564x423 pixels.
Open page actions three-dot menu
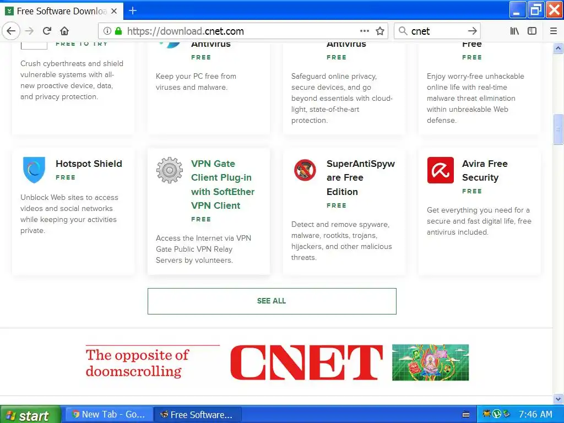tap(365, 31)
